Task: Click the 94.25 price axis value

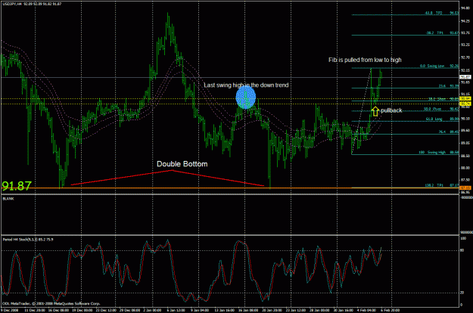Action: [465, 21]
